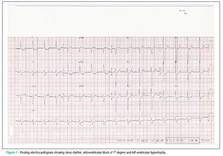
Task: Click the V4 lead label
Action: (176, 38)
